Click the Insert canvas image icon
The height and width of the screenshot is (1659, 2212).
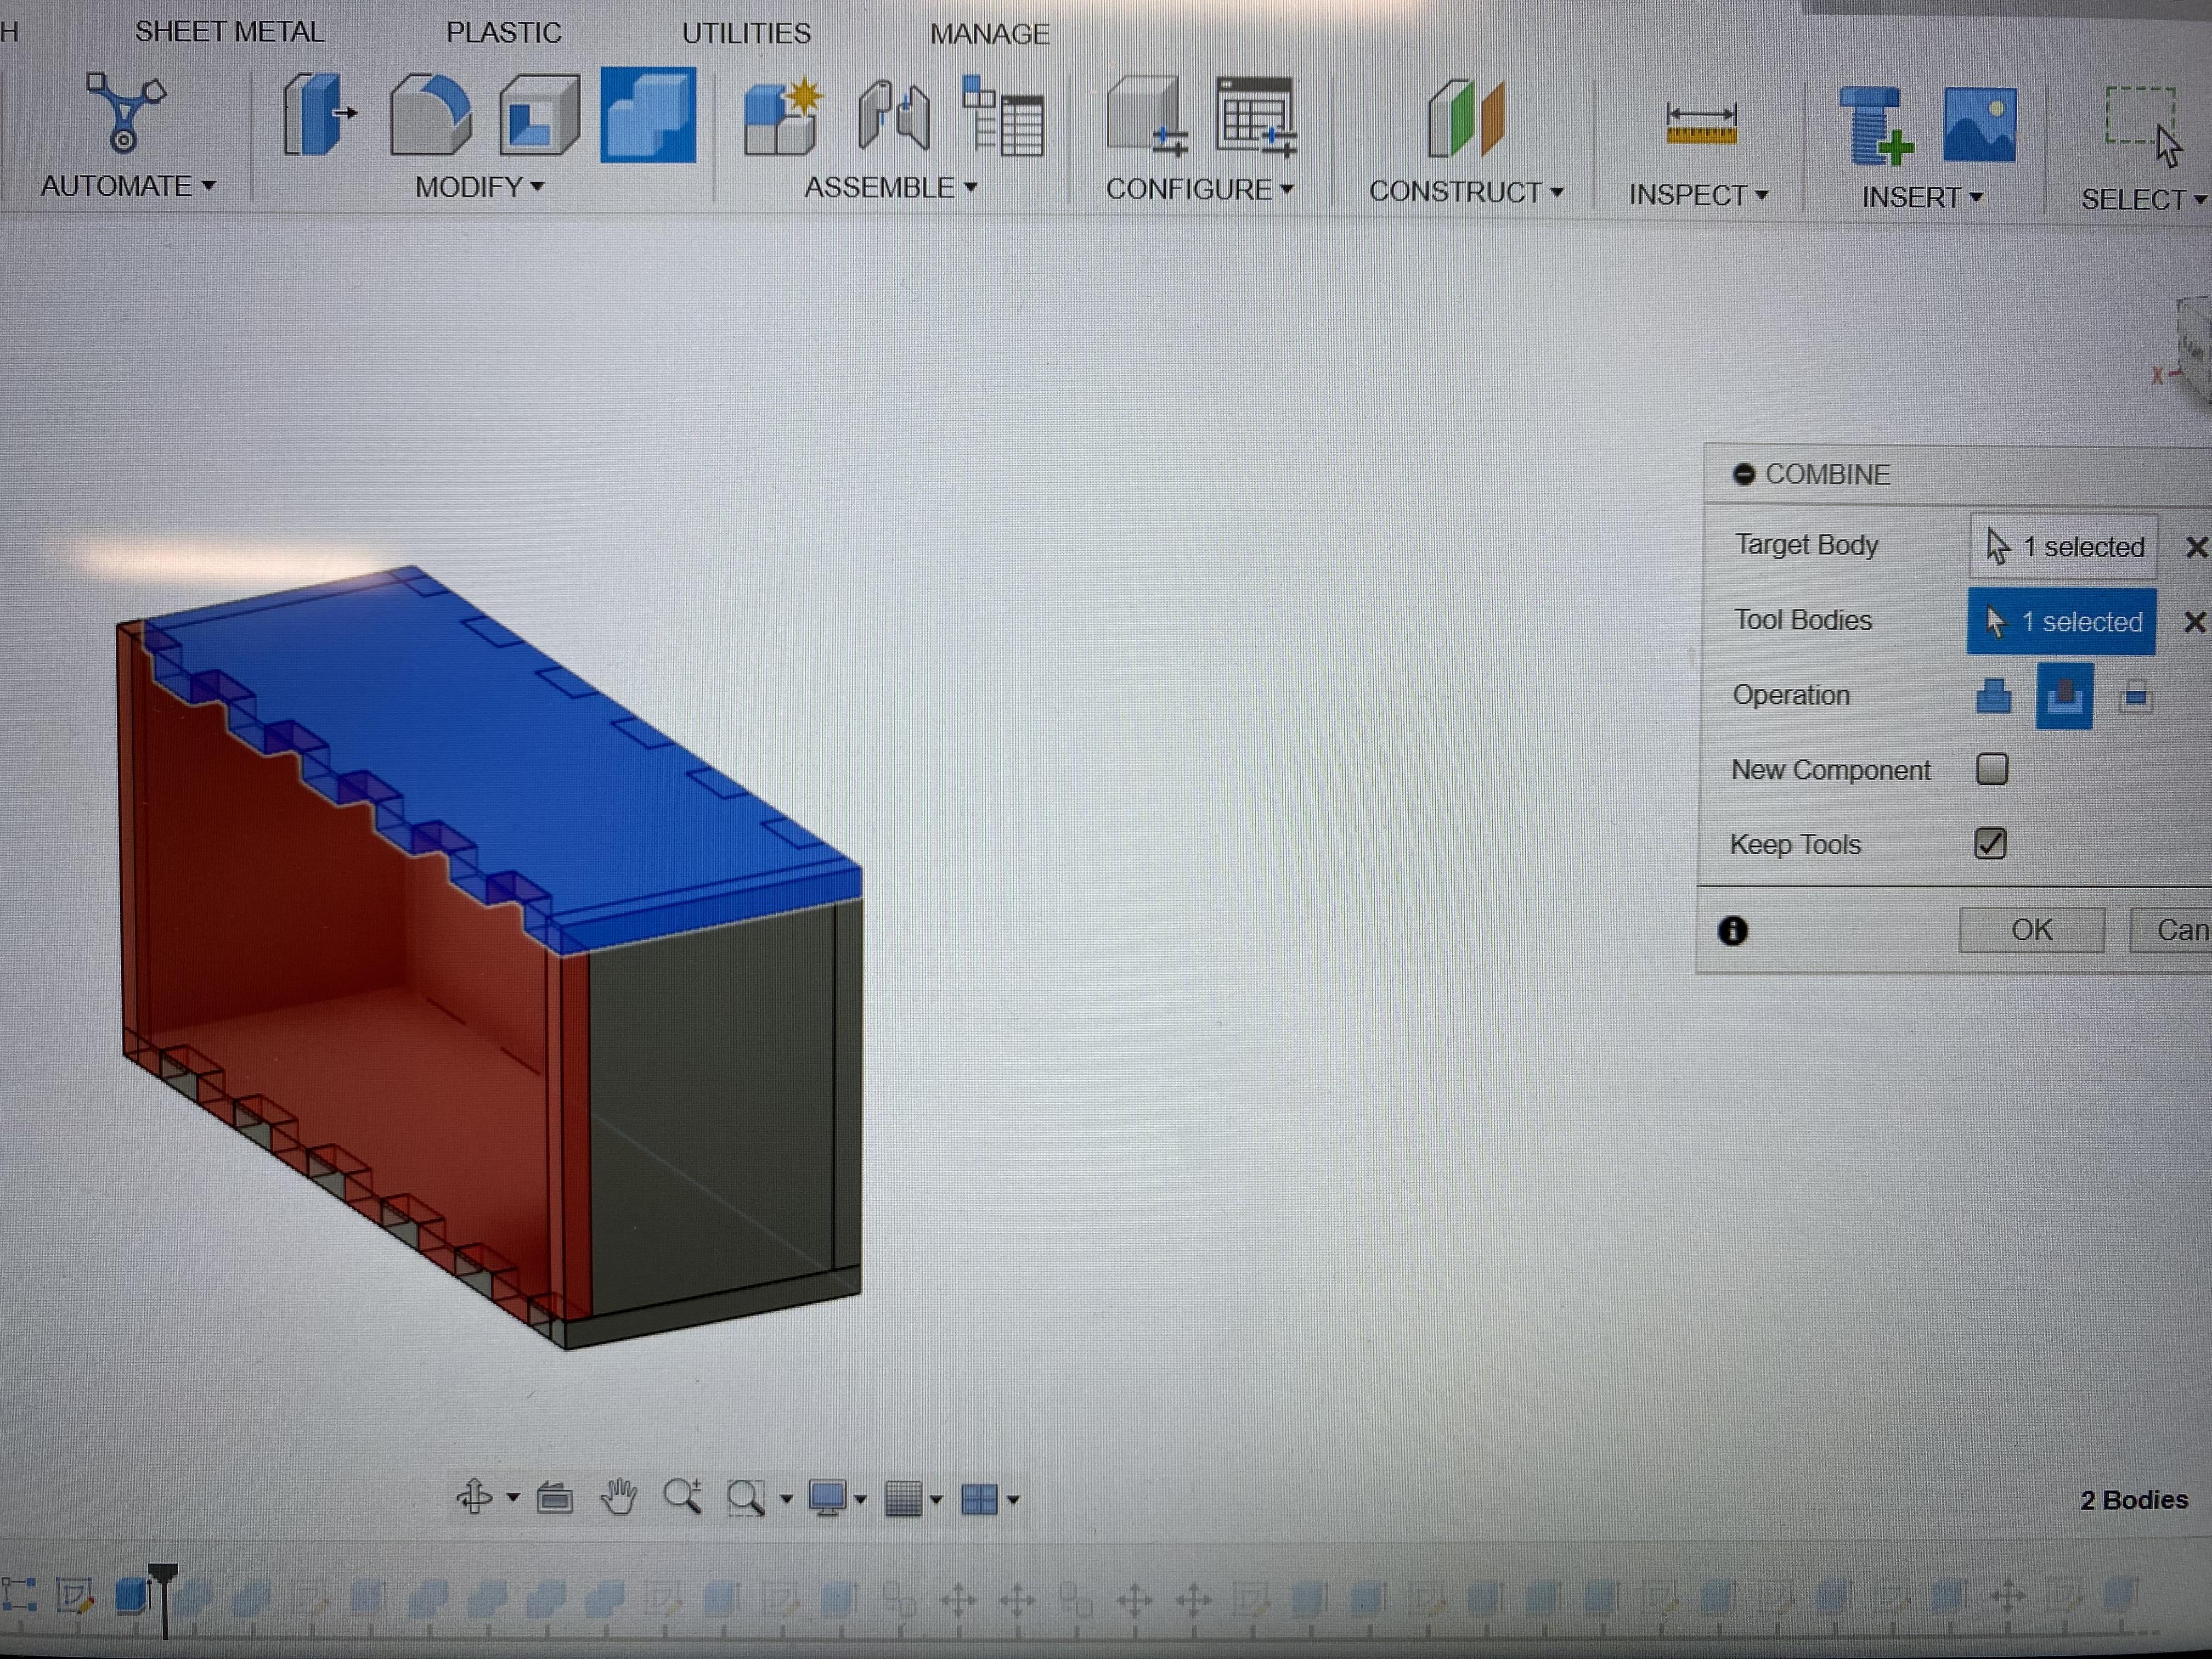coord(1980,125)
